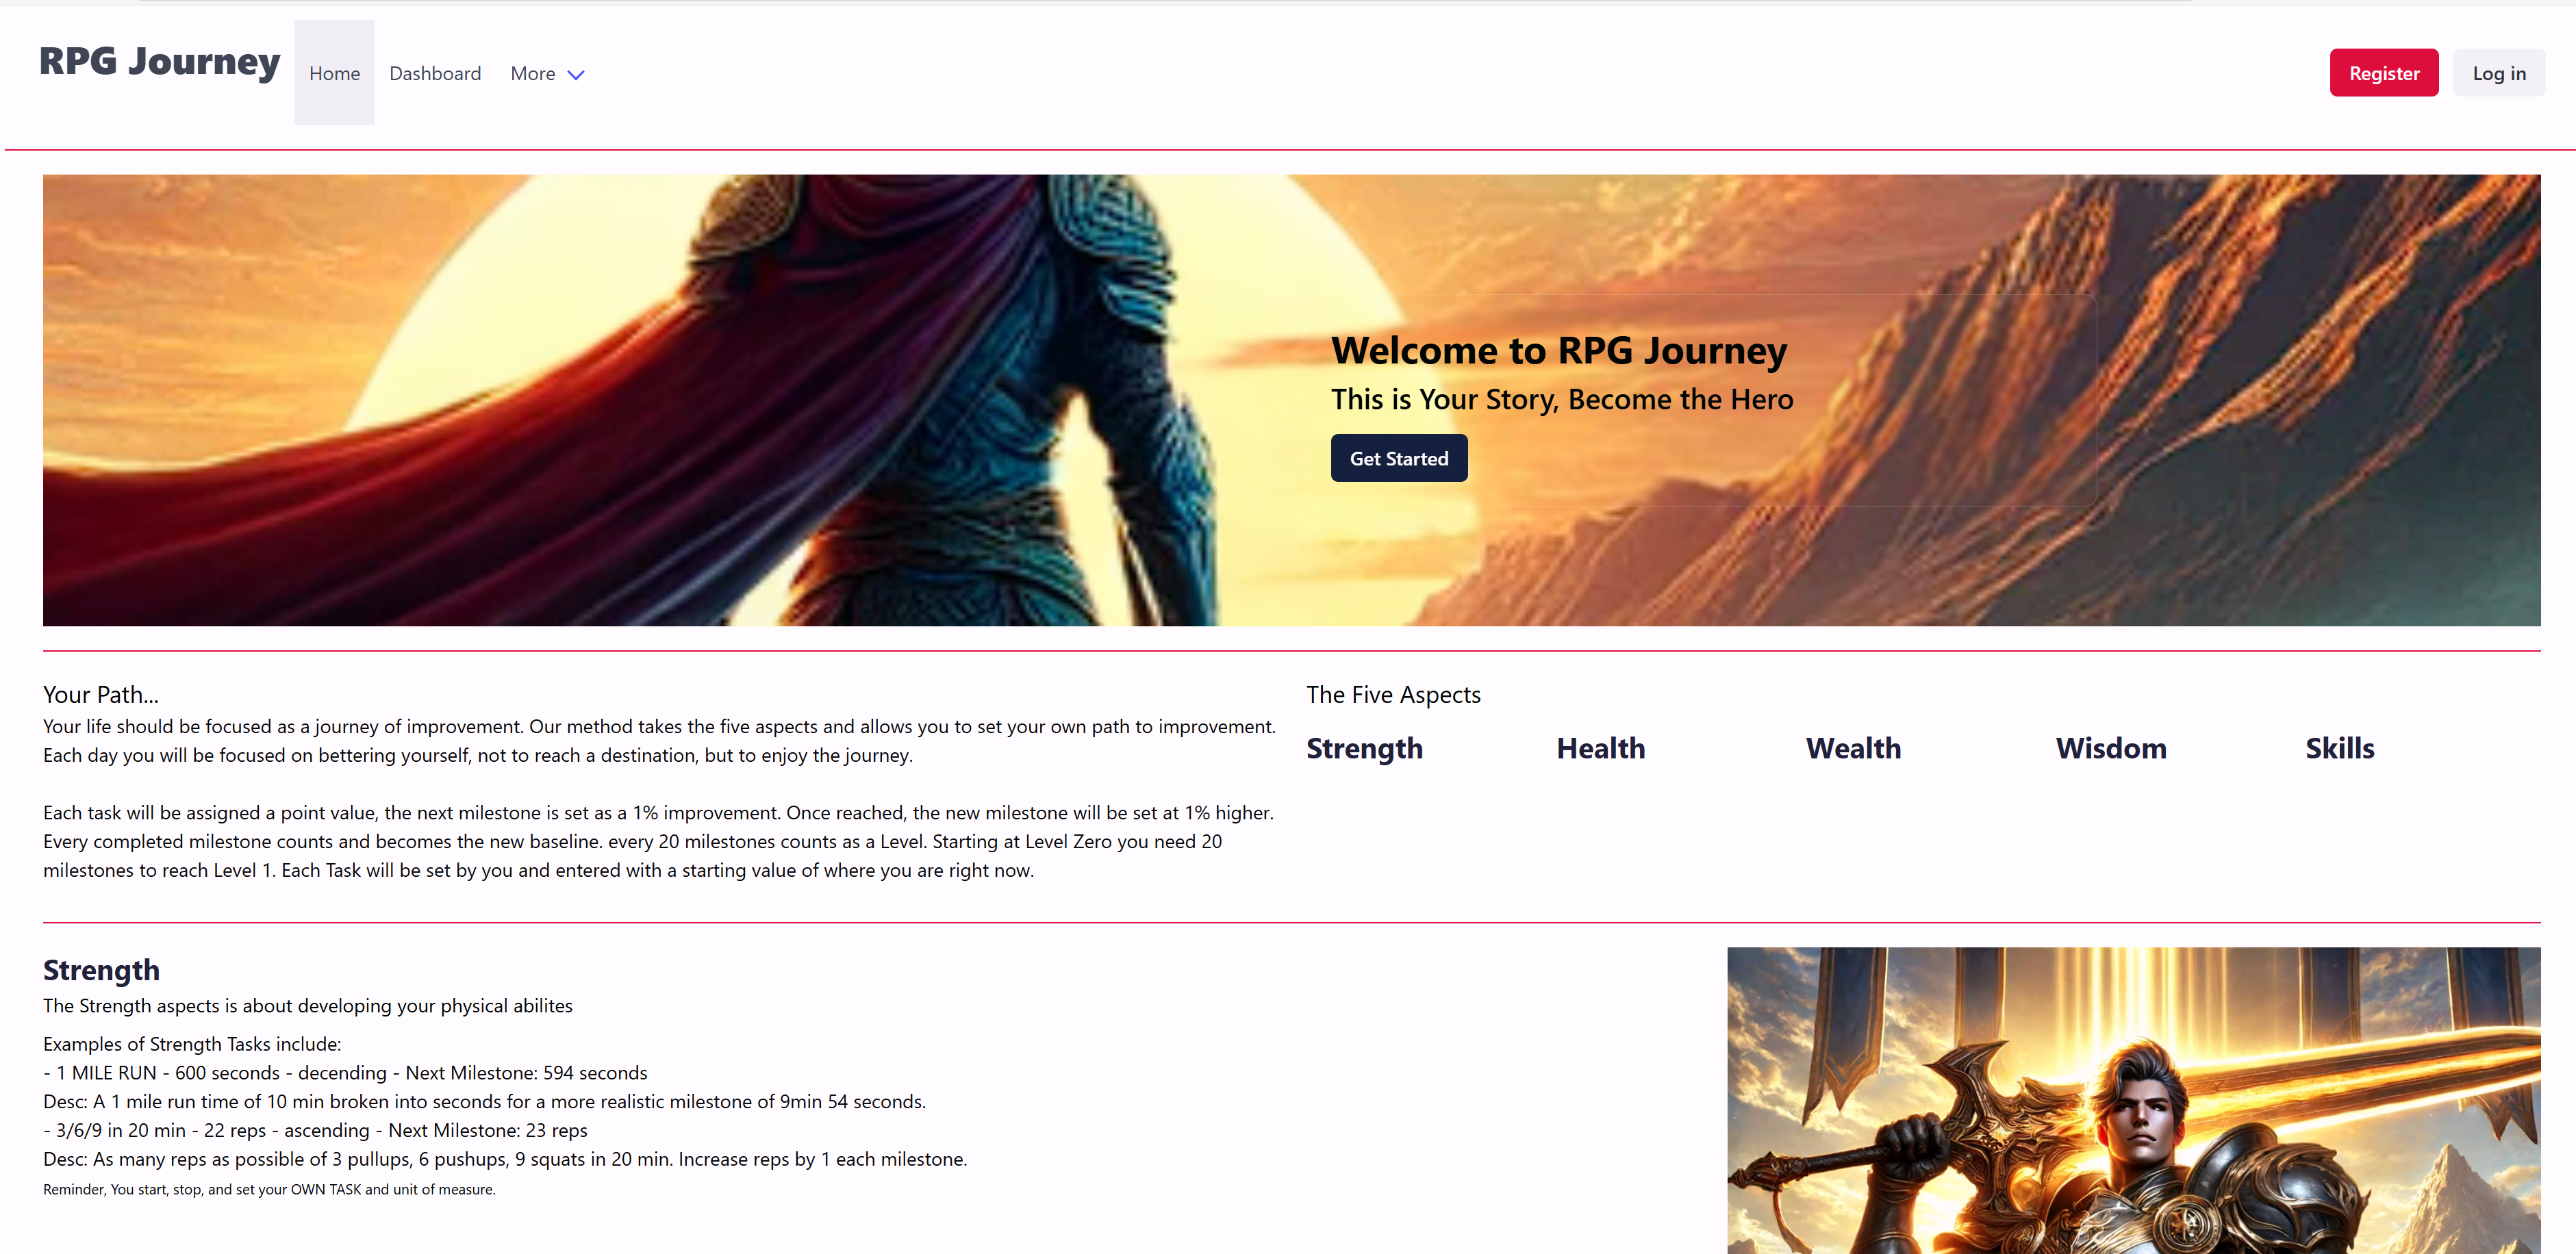Image resolution: width=2576 pixels, height=1254 pixels.
Task: Open the Dashboard navigation item
Action: pos(434,73)
